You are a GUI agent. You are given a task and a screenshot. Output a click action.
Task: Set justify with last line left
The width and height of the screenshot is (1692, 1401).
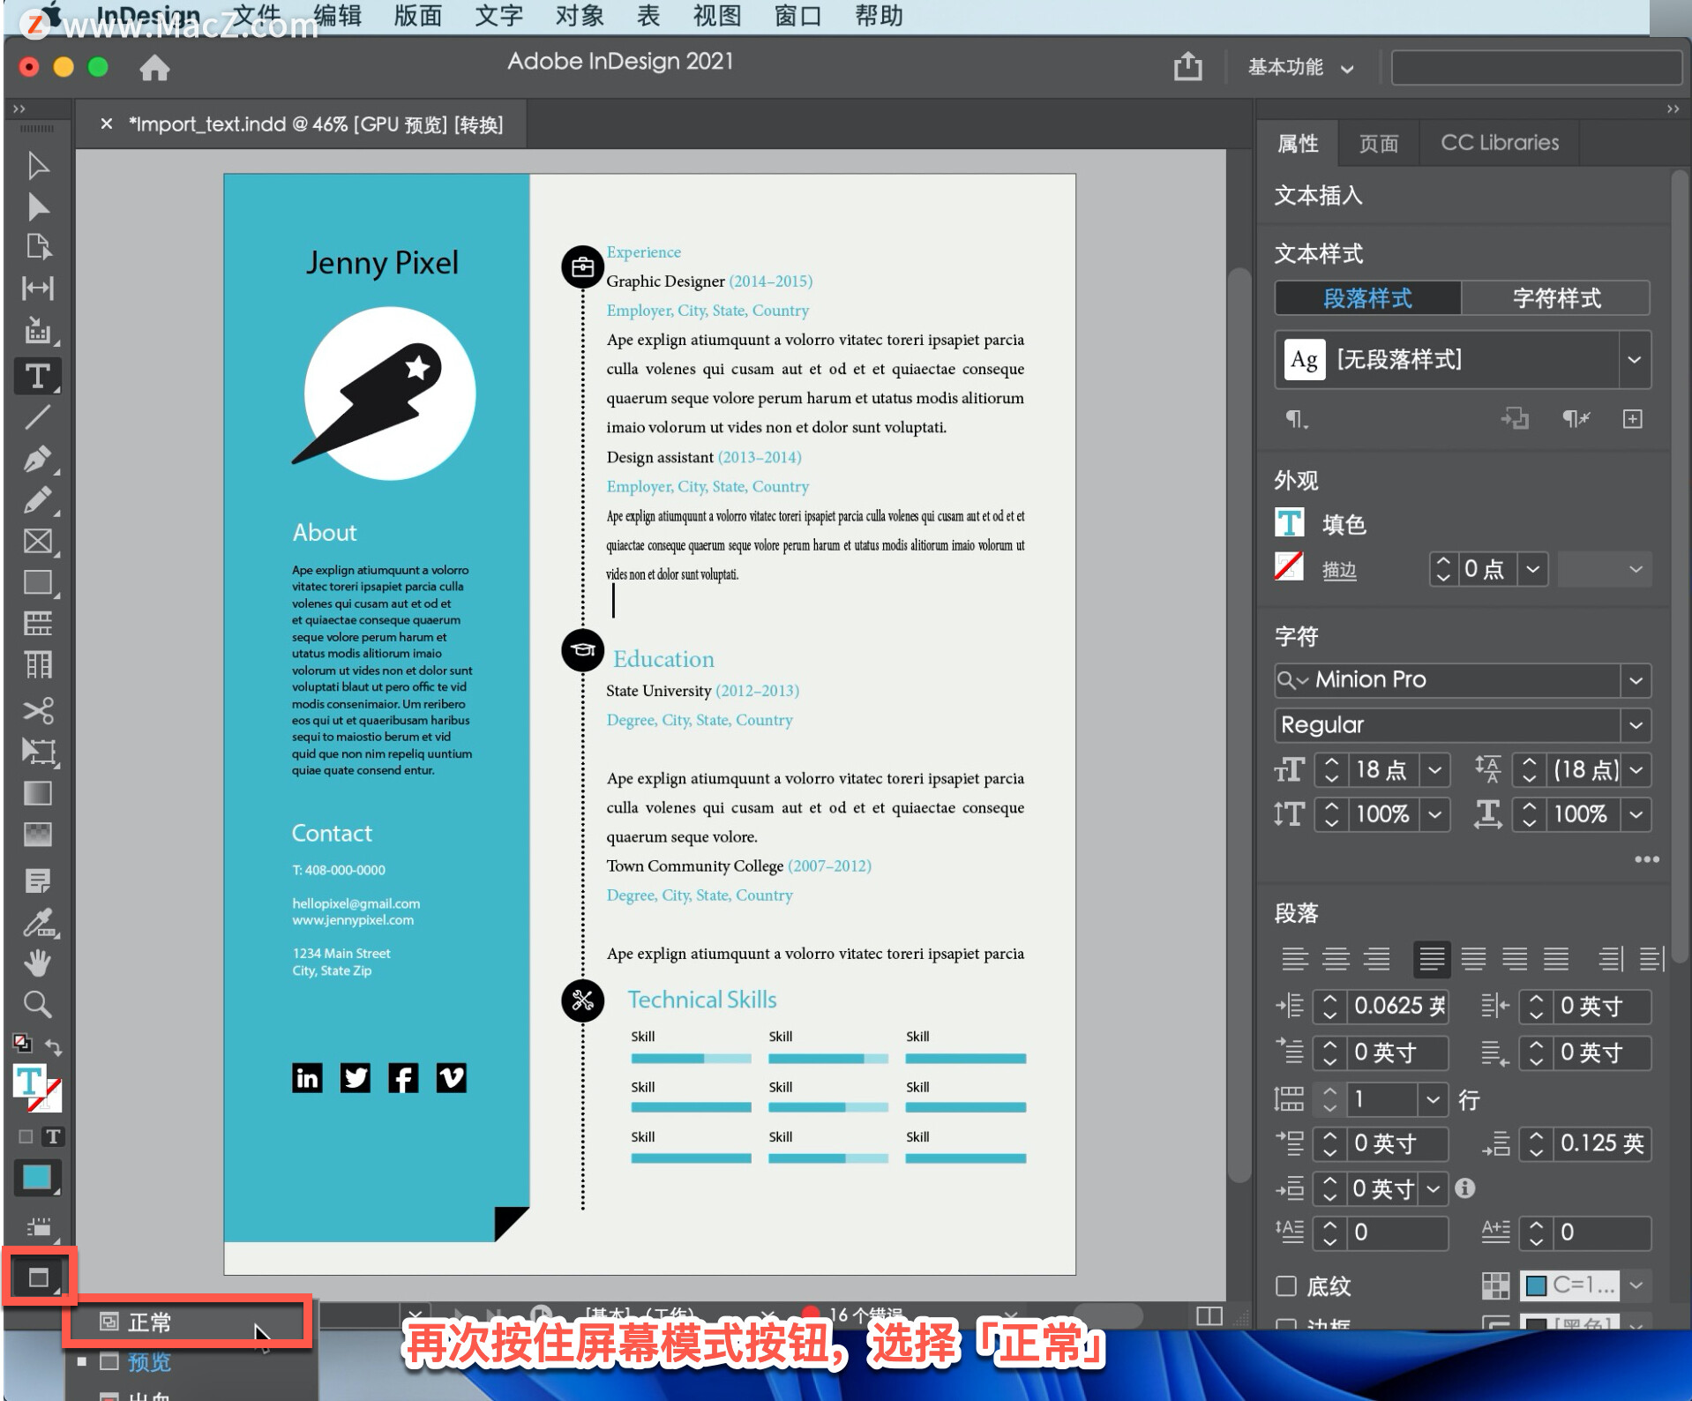point(1432,959)
